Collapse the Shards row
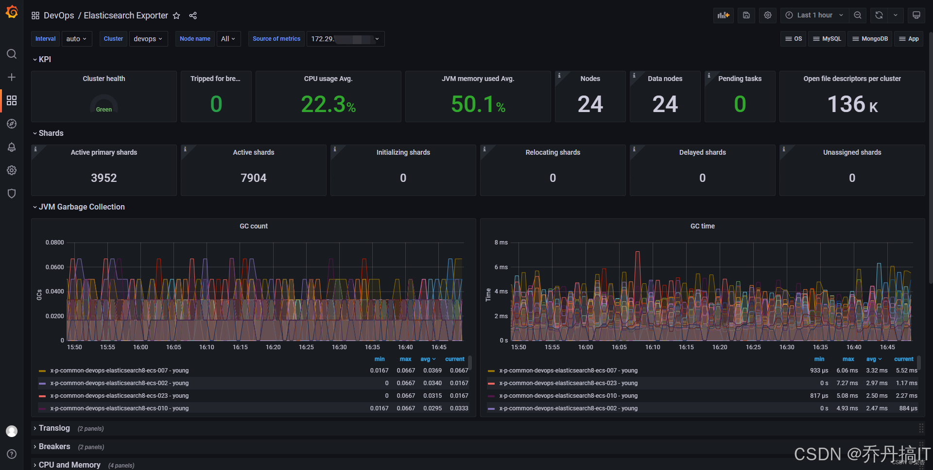 pos(48,133)
